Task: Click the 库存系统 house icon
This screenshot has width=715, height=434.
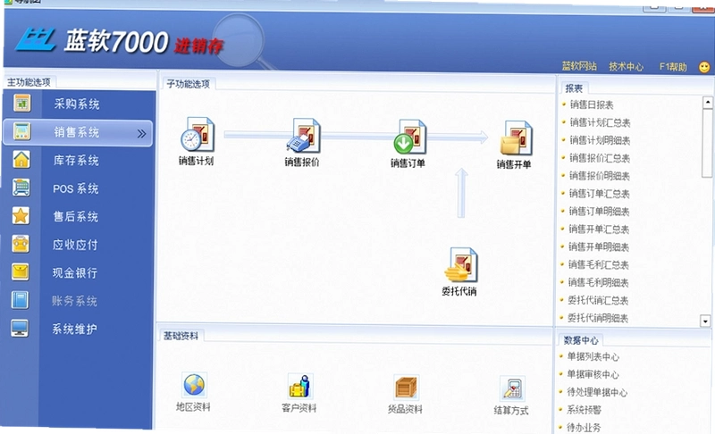Action: (21, 159)
